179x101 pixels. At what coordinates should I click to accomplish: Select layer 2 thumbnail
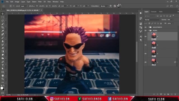click(154, 54)
